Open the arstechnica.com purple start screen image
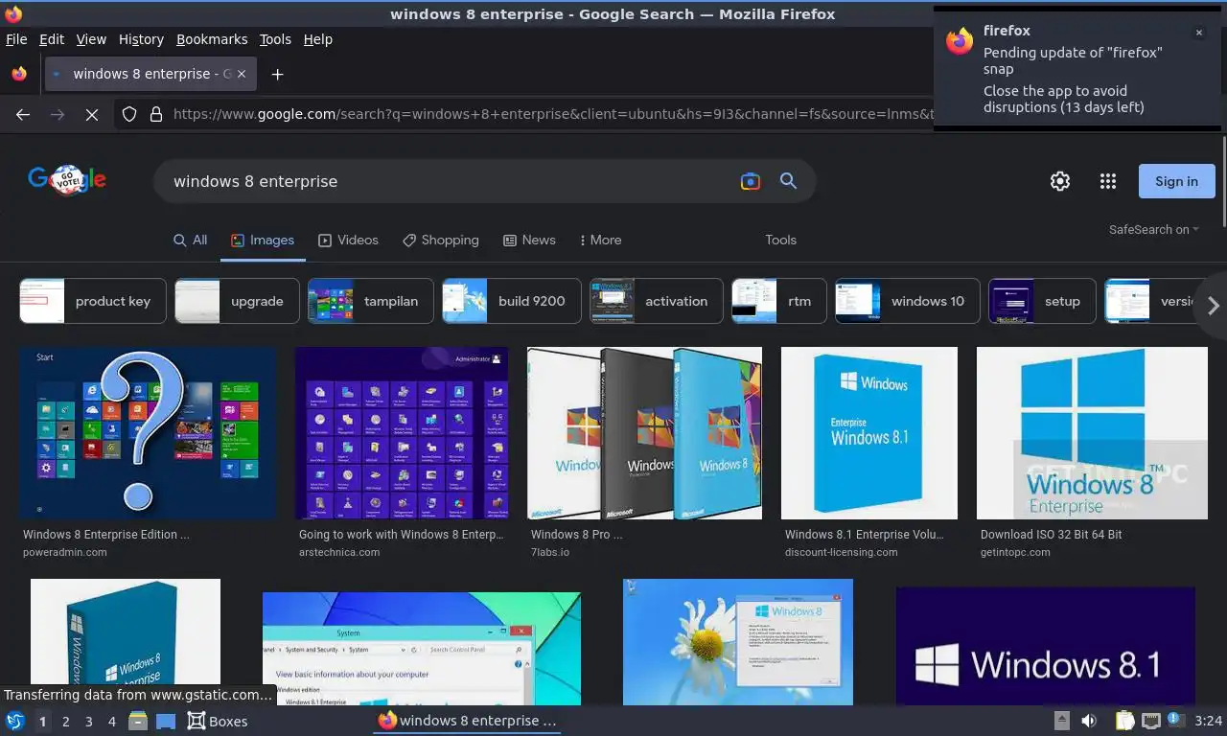This screenshot has height=736, width=1227. tap(402, 433)
